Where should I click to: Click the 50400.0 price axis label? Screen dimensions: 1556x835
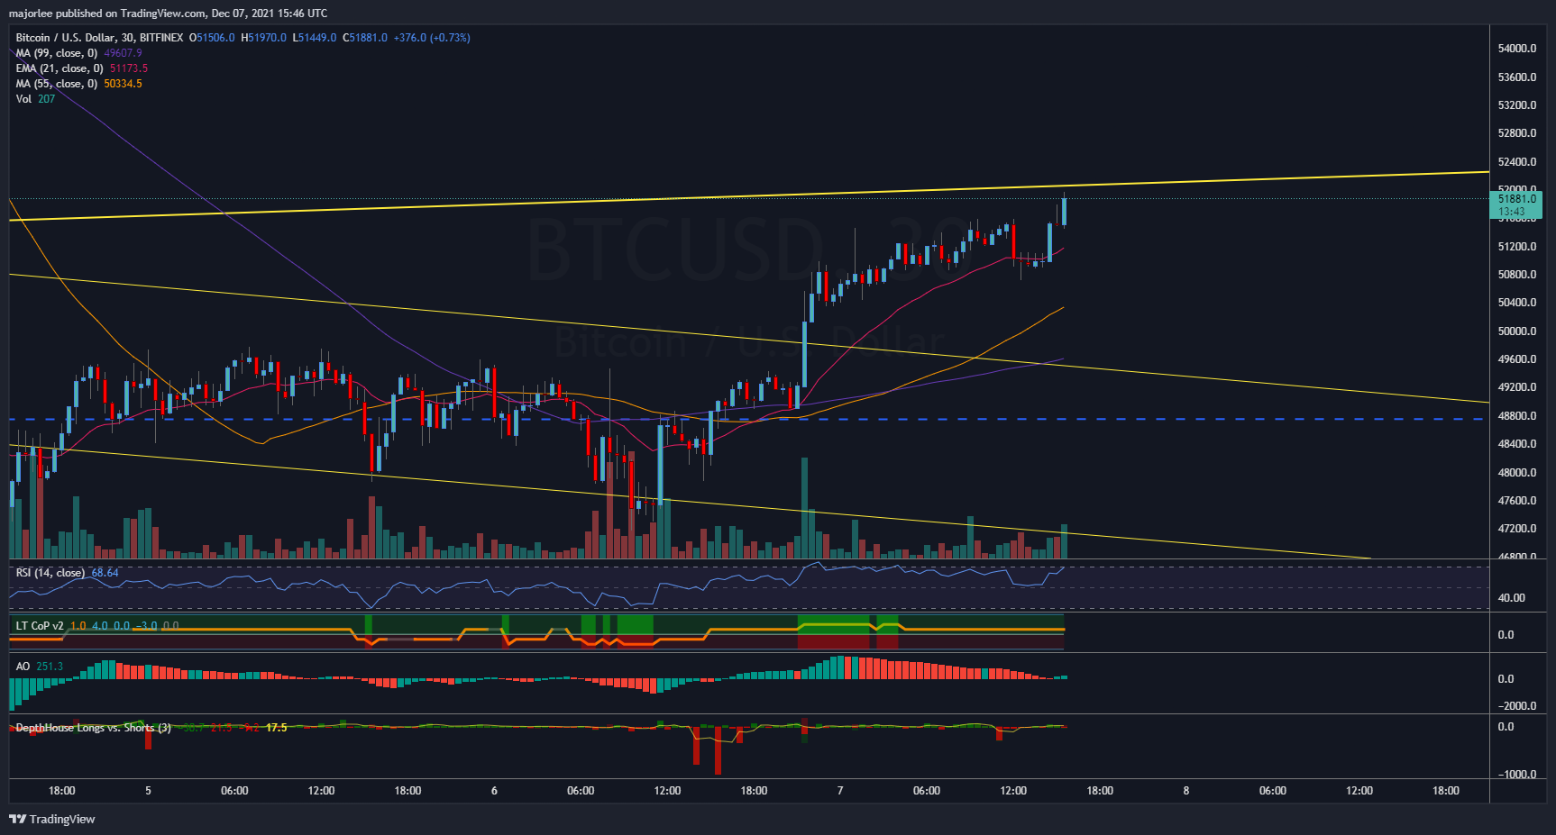[1517, 303]
